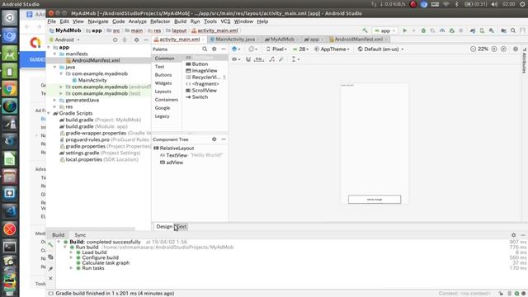
Task: Expand the Run tasks build node
Action: coord(71,268)
